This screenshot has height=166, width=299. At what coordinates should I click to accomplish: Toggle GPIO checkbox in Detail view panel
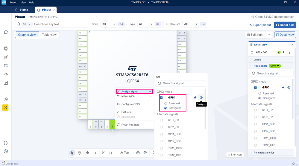[x=255, y=87]
